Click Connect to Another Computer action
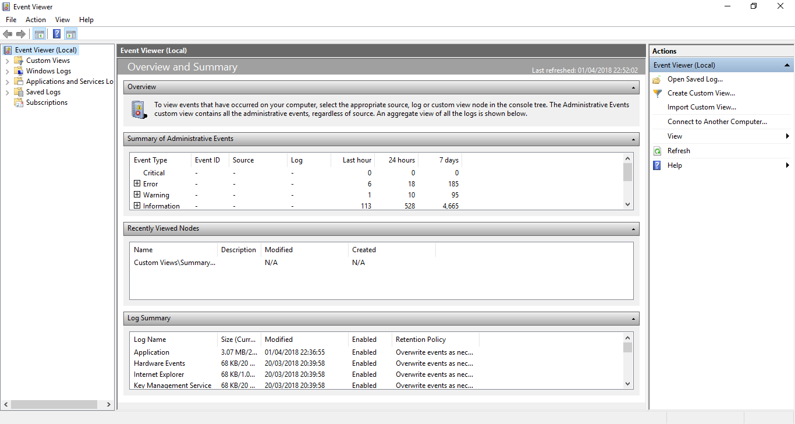795x424 pixels. coord(717,122)
